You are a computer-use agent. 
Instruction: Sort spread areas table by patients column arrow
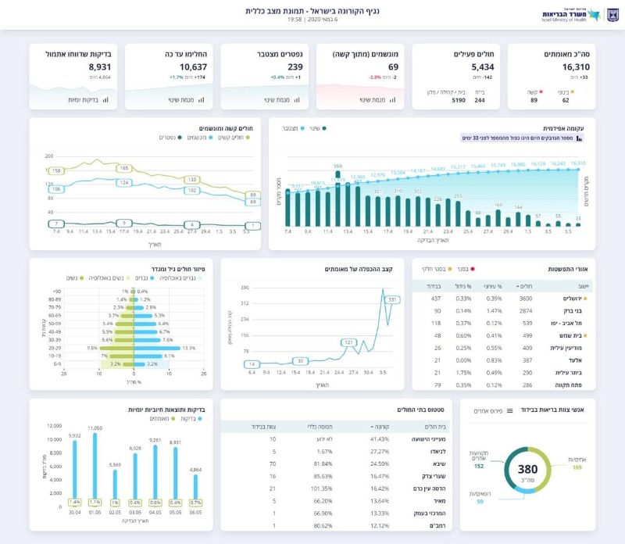(x=518, y=286)
